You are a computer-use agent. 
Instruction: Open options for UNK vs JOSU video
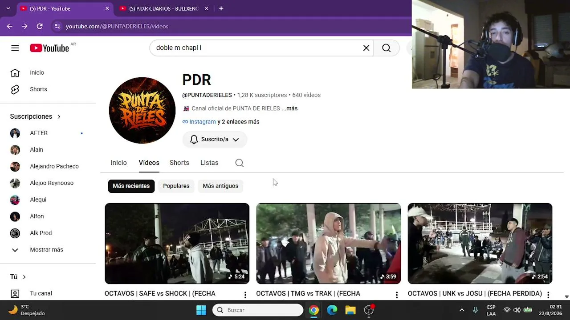pos(548,295)
